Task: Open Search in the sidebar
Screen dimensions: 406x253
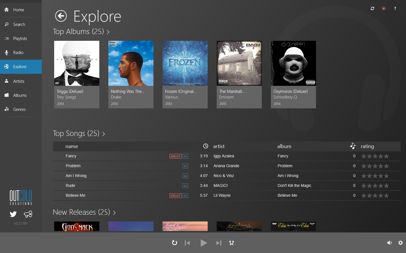Action: (x=21, y=24)
